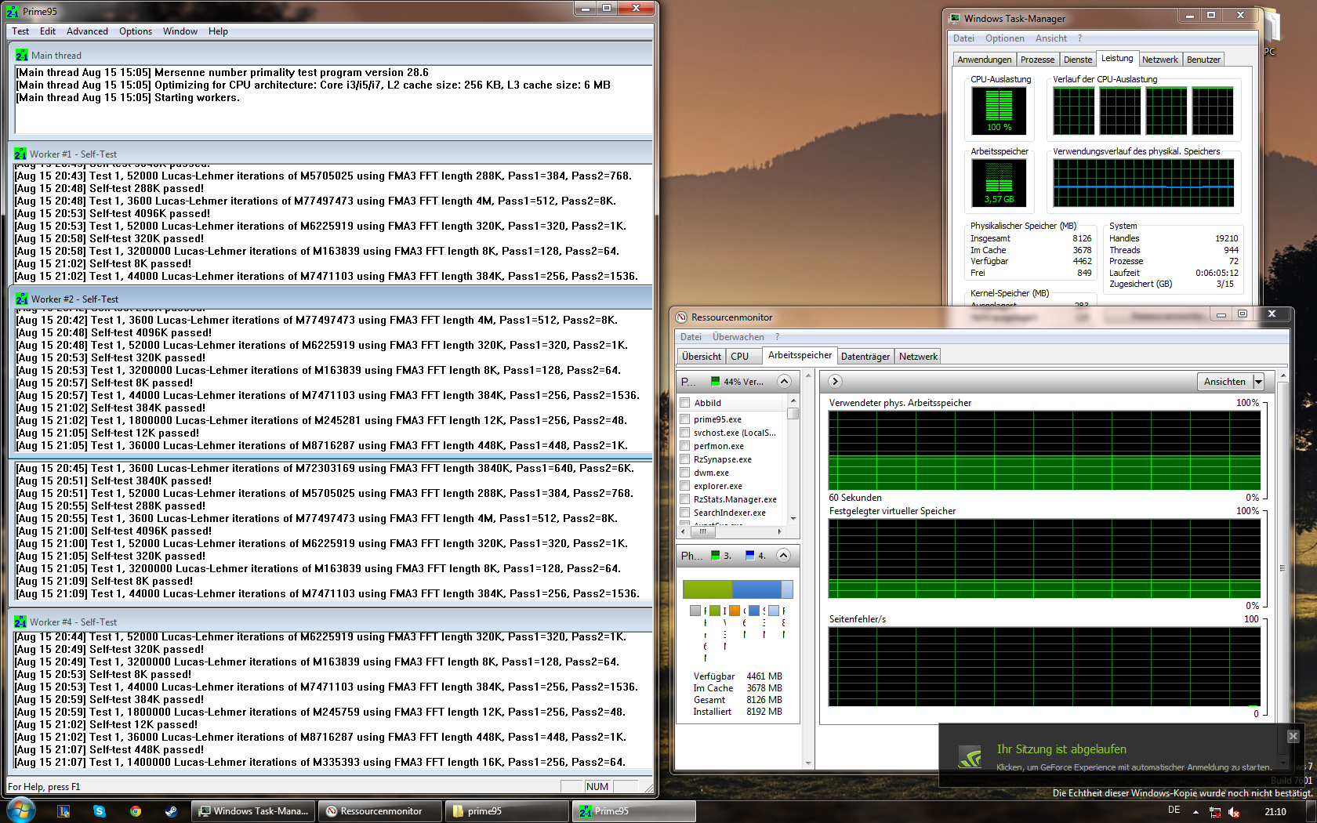Open the Test menu in Prime95

(20, 31)
